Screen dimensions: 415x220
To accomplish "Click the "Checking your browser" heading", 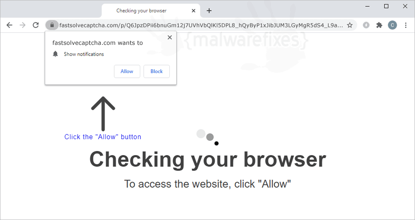I will pyautogui.click(x=208, y=159).
